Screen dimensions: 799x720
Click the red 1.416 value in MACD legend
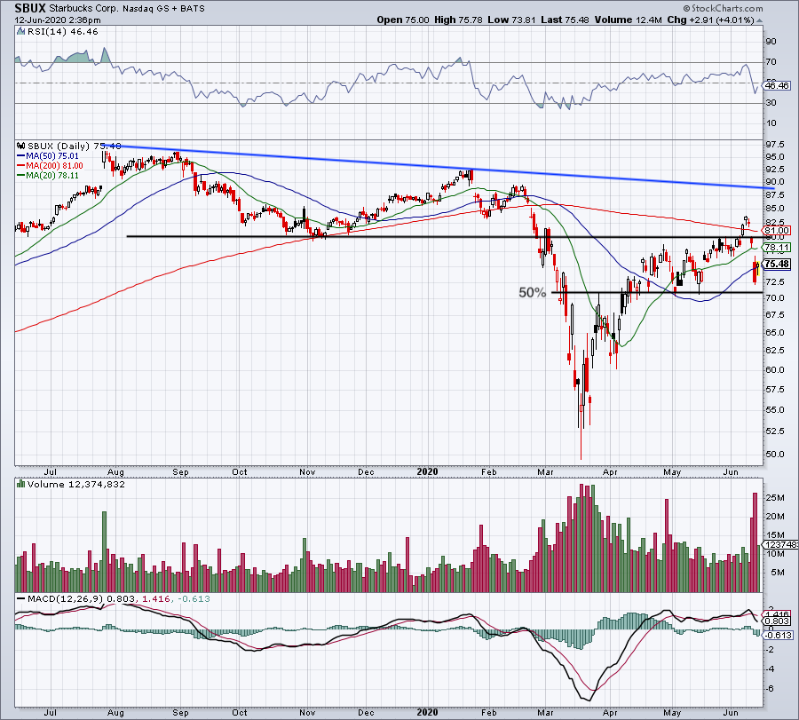pos(155,598)
